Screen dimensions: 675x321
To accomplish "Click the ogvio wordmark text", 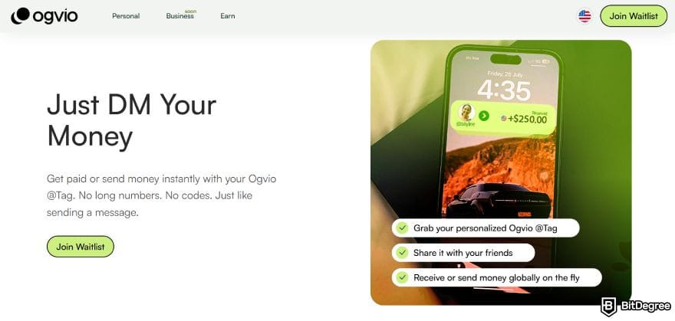I will 54,16.
